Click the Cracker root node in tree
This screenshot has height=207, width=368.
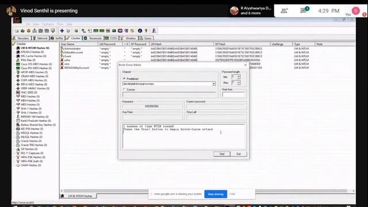(x=21, y=44)
